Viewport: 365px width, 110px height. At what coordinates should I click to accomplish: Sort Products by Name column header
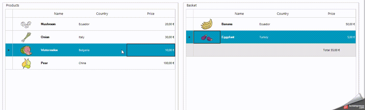pyautogui.click(x=58, y=14)
